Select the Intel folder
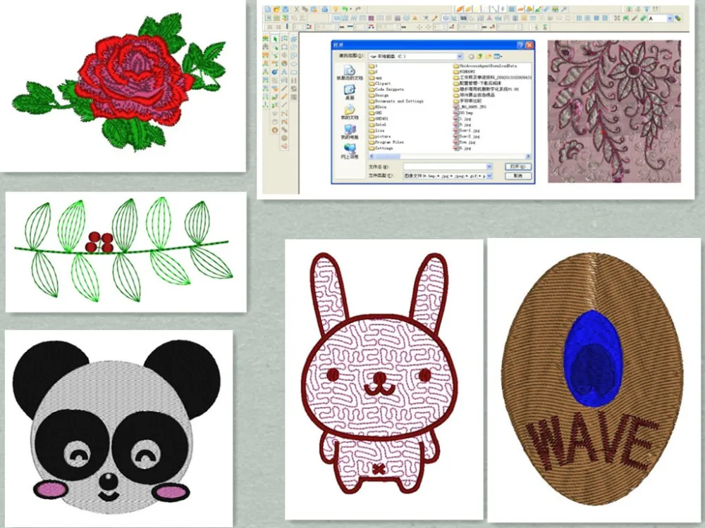 pos(377,125)
